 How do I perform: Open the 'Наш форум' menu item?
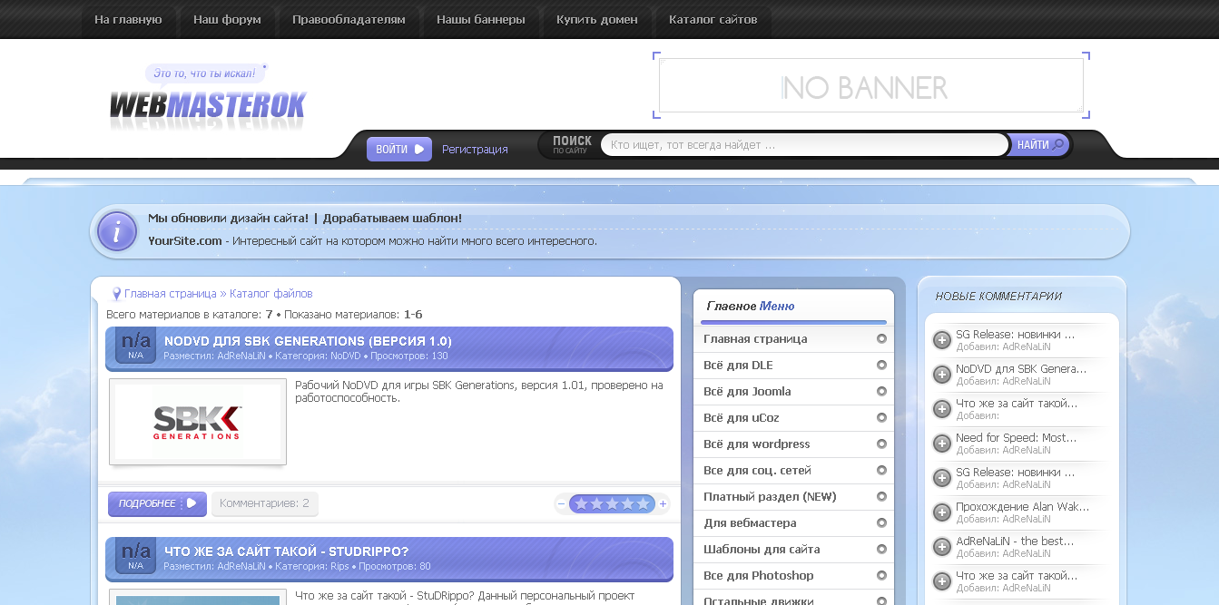(227, 19)
